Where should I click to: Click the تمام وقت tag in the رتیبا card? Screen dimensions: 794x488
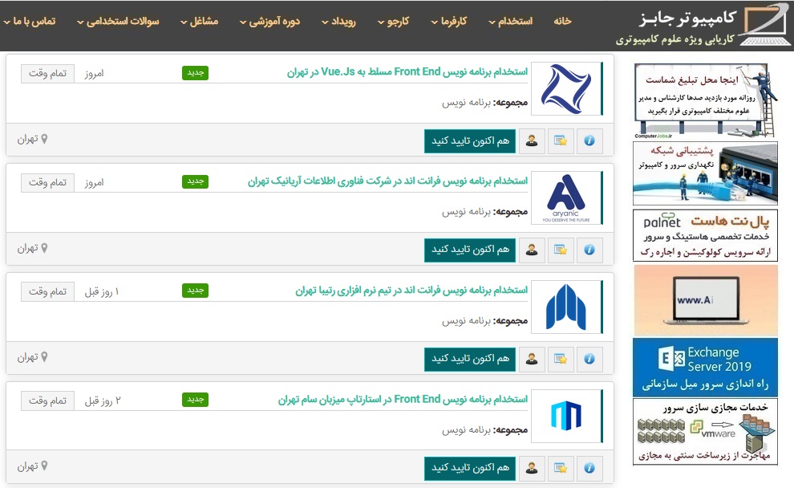tap(47, 291)
